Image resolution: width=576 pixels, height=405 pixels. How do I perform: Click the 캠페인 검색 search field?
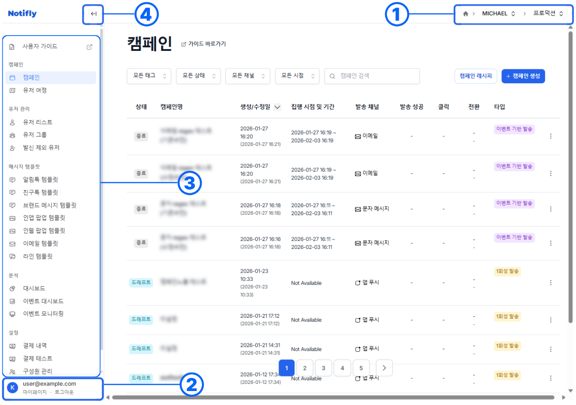[x=372, y=76]
